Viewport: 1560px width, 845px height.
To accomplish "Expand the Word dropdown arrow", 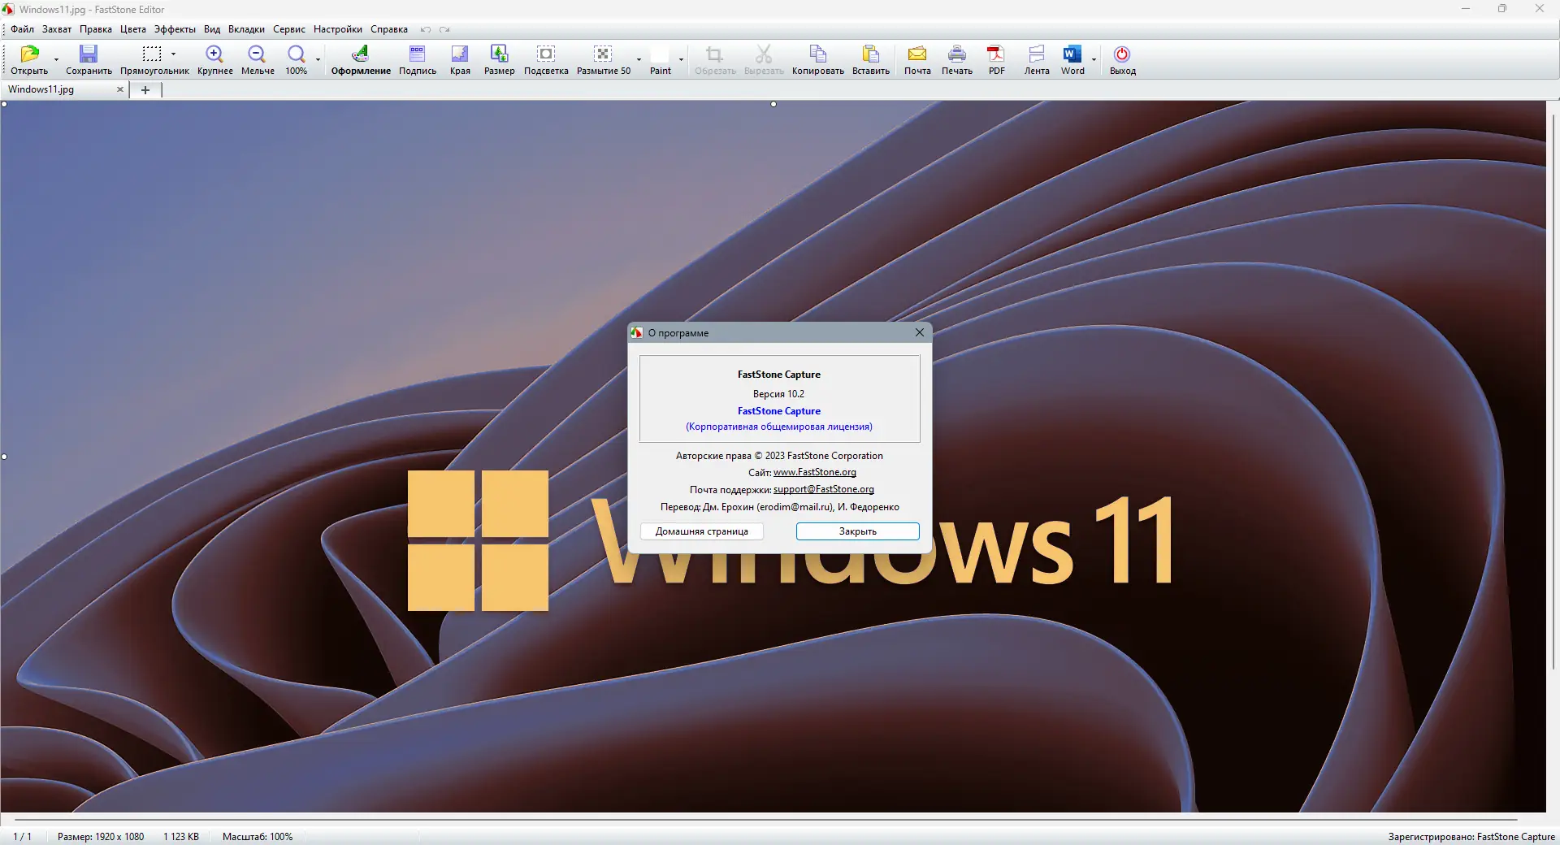I will [x=1094, y=59].
